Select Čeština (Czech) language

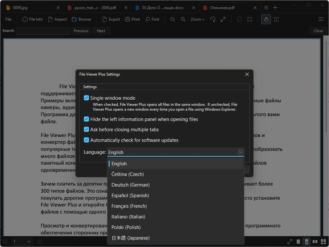click(176, 174)
